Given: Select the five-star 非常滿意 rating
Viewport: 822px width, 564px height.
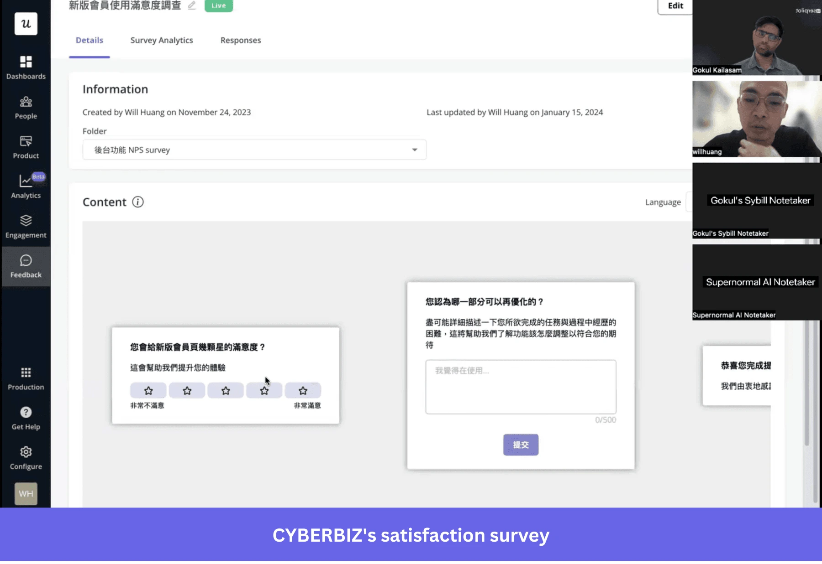Looking at the screenshot, I should coord(303,390).
